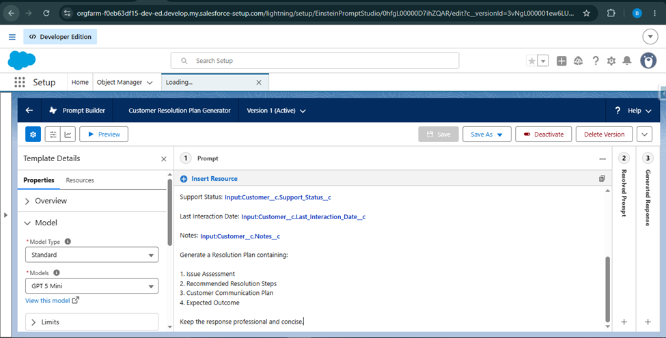
Task: Click the browser address bar URL
Action: (325, 13)
